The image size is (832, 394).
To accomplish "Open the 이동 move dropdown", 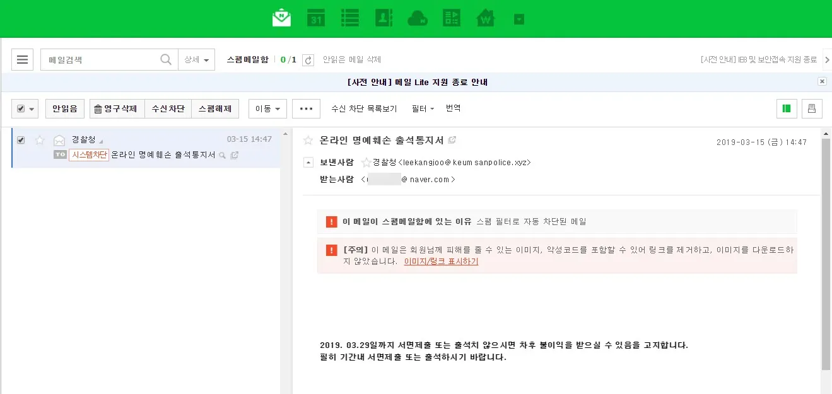I will coord(267,108).
